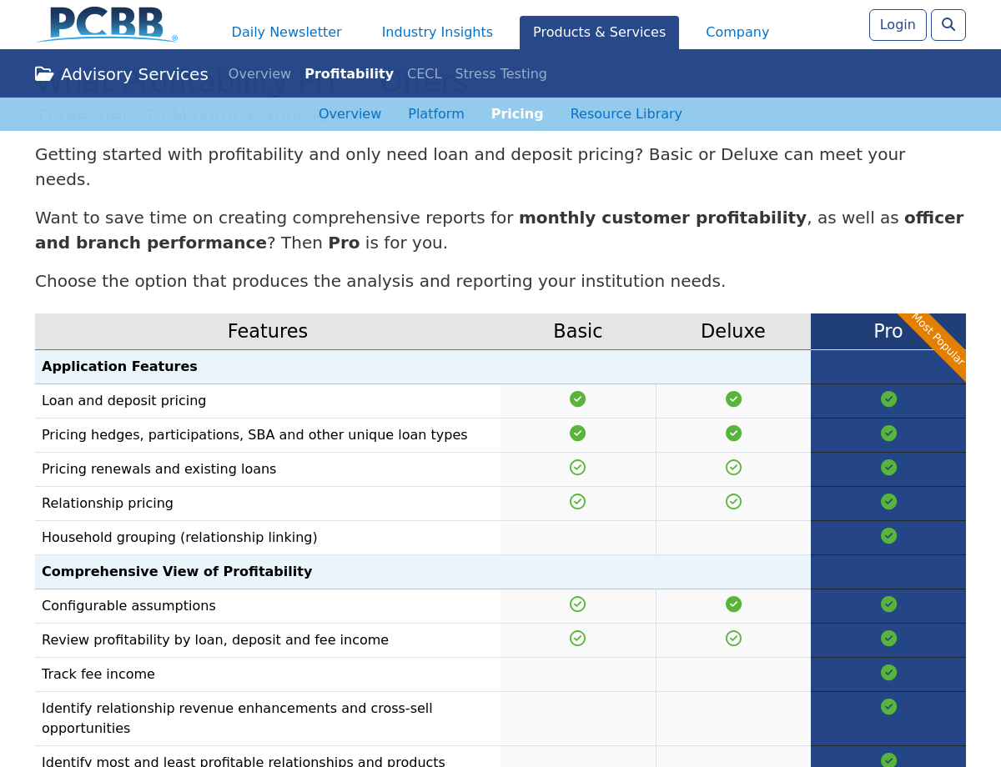Click Deluxe checkmark for Pricing hedges row
The width and height of the screenshot is (1001, 767).
point(733,434)
